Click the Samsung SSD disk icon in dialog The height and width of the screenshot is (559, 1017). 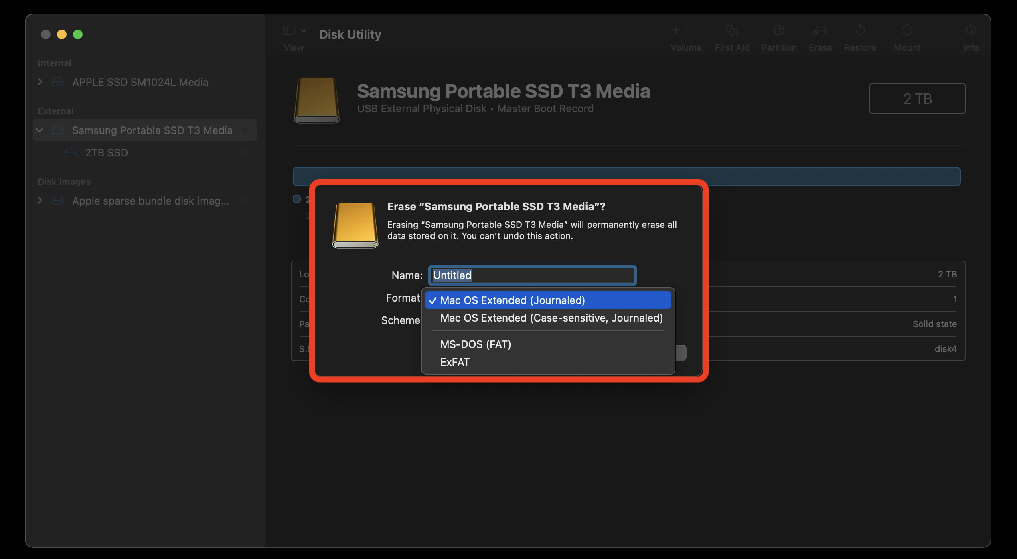pos(355,223)
